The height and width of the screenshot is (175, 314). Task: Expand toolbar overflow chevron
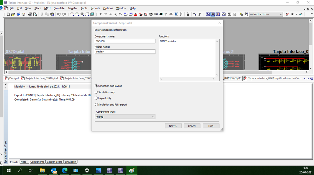point(311,13)
